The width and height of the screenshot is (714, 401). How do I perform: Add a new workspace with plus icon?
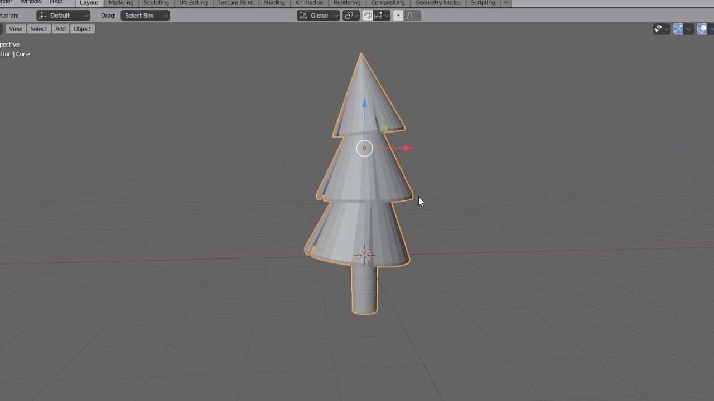506,3
